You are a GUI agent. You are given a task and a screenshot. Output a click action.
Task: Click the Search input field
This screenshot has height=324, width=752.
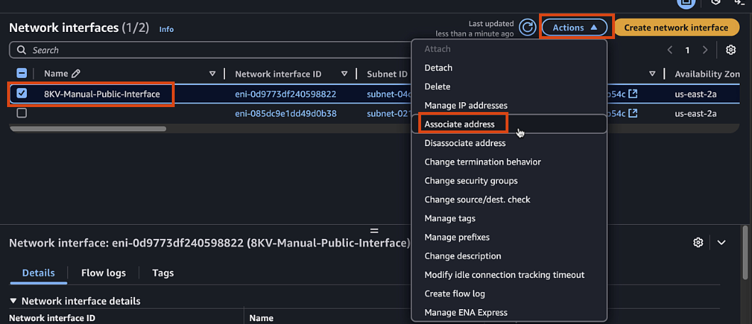point(213,50)
